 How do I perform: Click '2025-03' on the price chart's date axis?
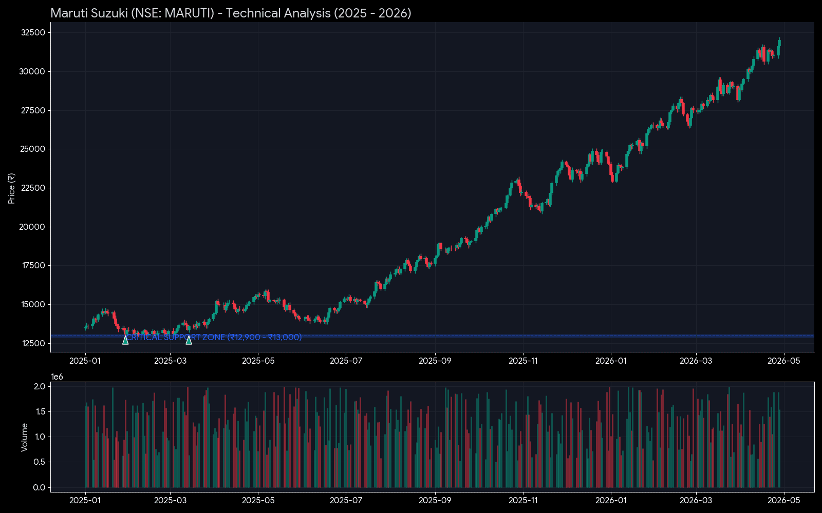170,361
